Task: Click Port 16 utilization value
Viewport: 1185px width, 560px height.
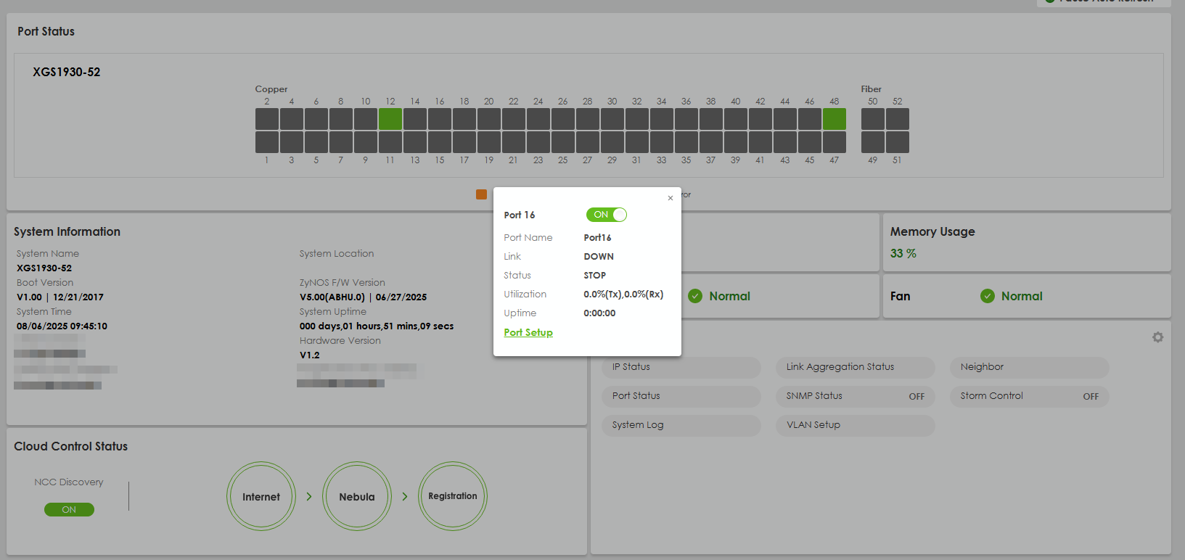Action: coord(623,295)
